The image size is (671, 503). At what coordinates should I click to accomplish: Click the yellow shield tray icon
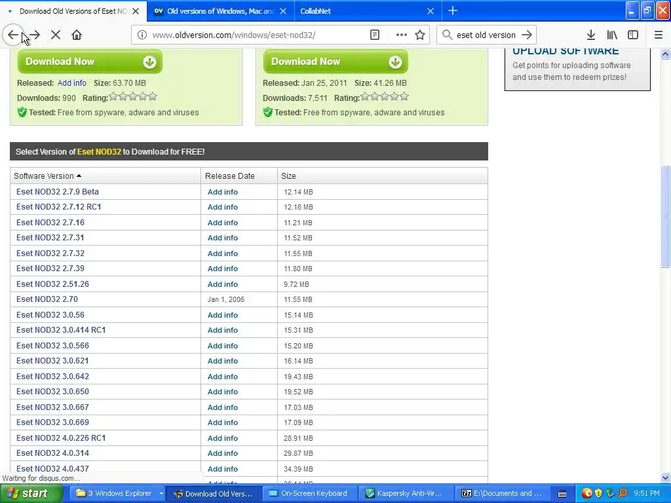pyautogui.click(x=599, y=493)
